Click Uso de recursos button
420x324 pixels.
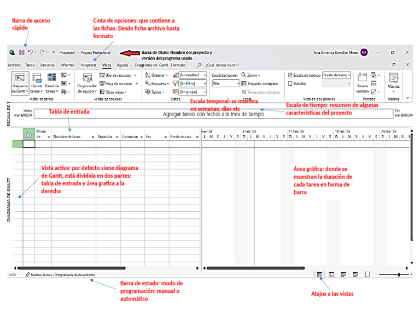tap(118, 75)
